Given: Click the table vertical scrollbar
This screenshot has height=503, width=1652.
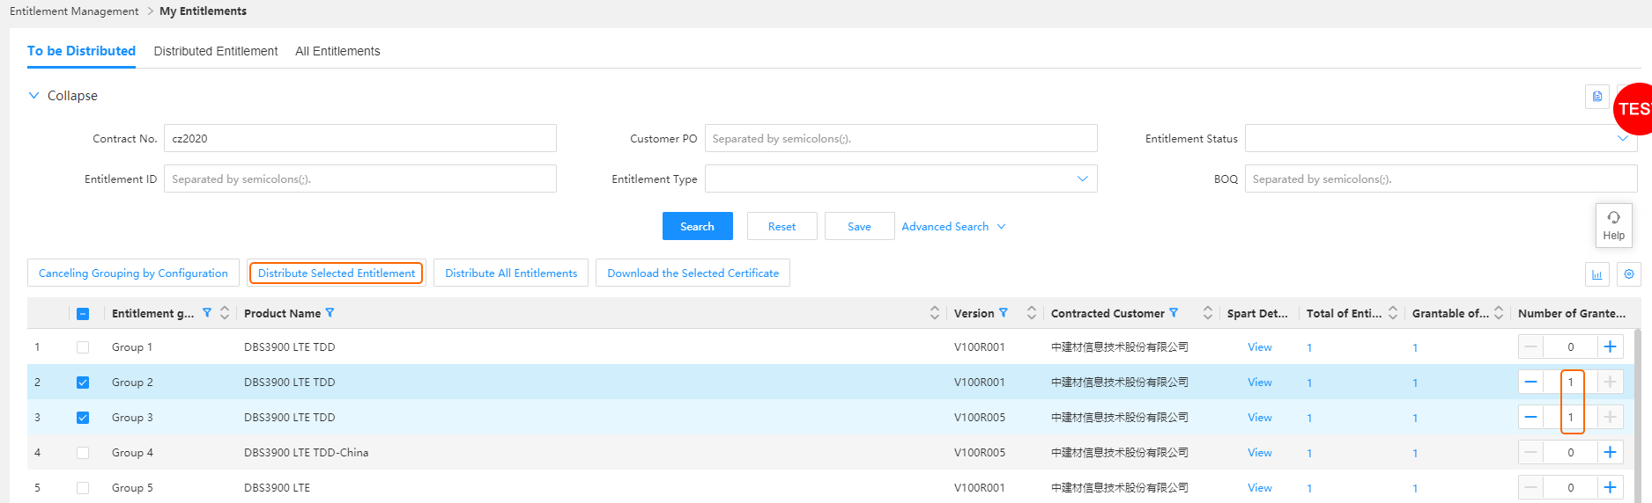Looking at the screenshot, I should (x=1638, y=415).
